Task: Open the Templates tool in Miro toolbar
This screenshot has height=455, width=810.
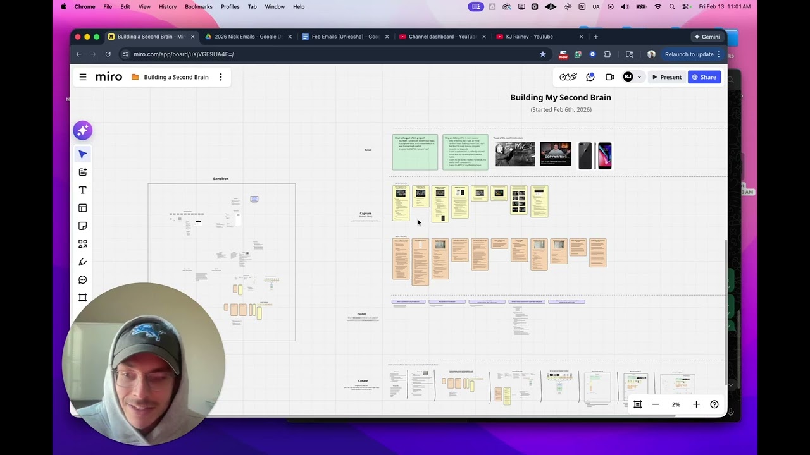Action: point(82,172)
